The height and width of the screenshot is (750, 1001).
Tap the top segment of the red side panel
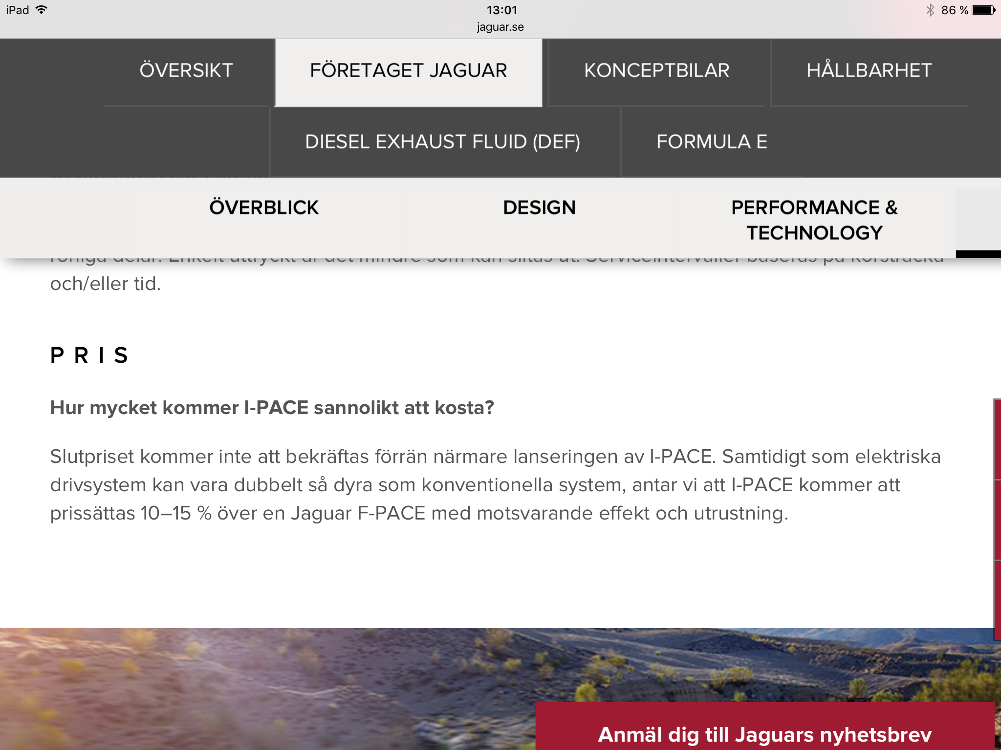tap(998, 439)
